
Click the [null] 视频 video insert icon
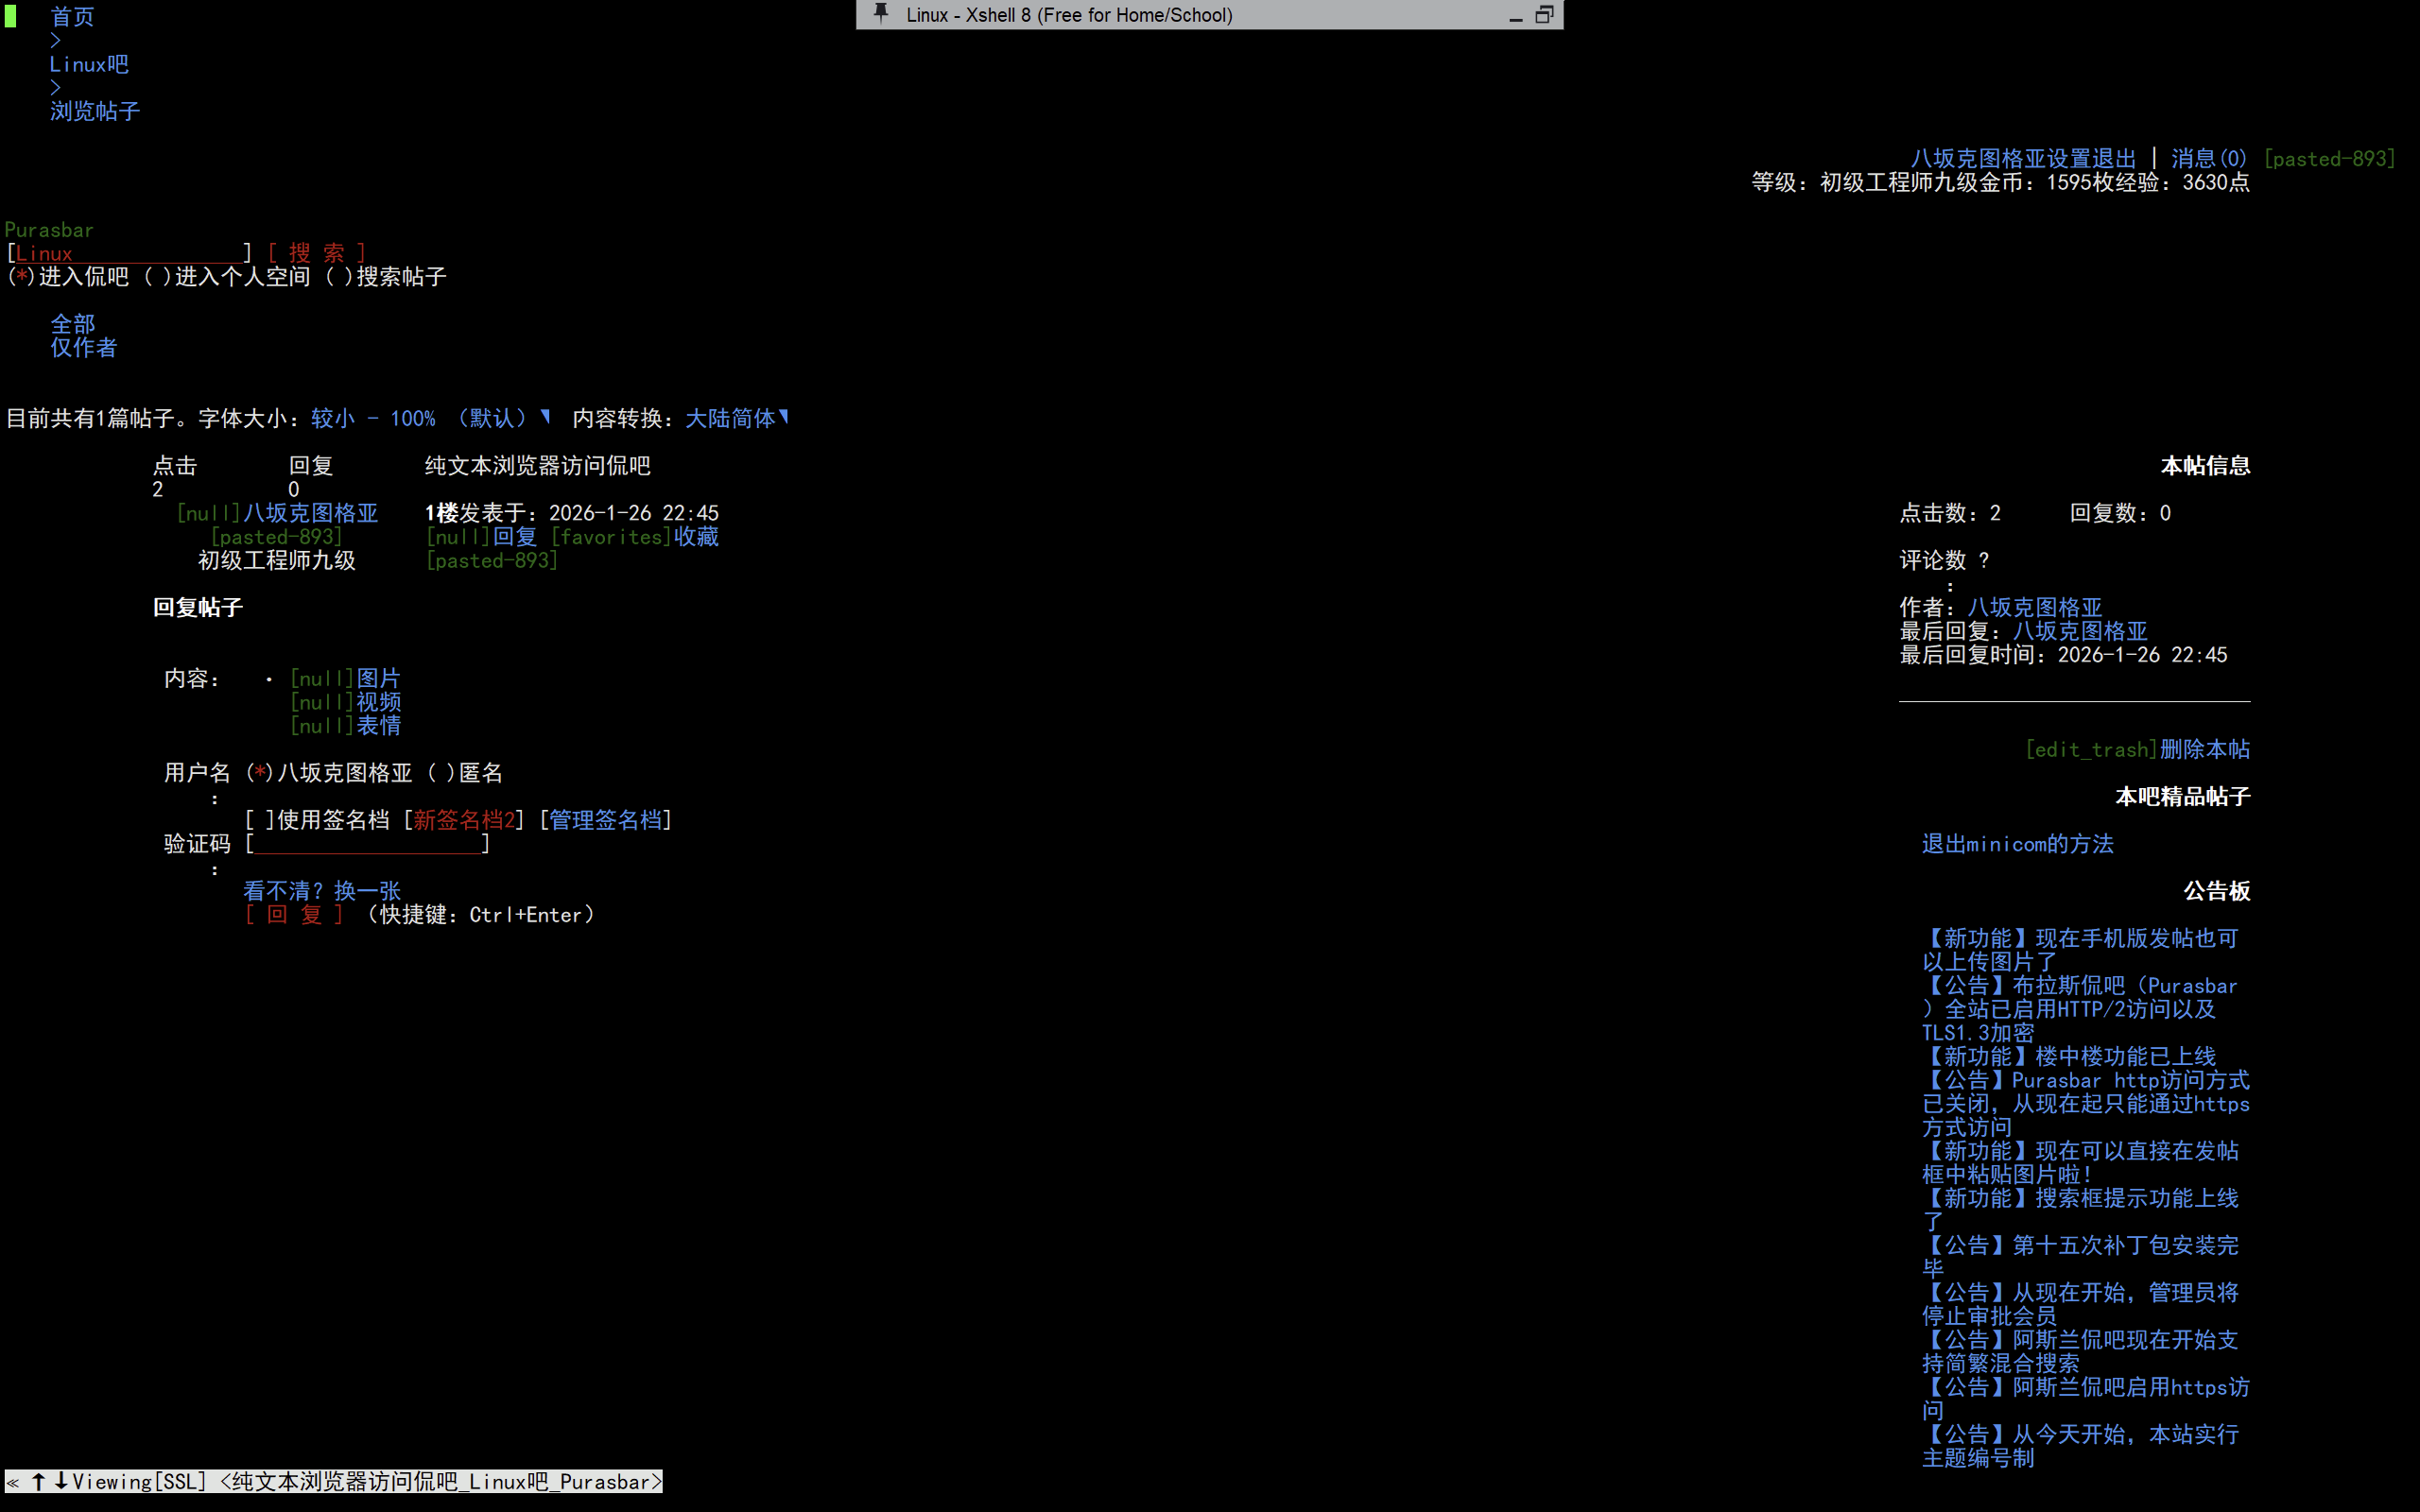[321, 702]
